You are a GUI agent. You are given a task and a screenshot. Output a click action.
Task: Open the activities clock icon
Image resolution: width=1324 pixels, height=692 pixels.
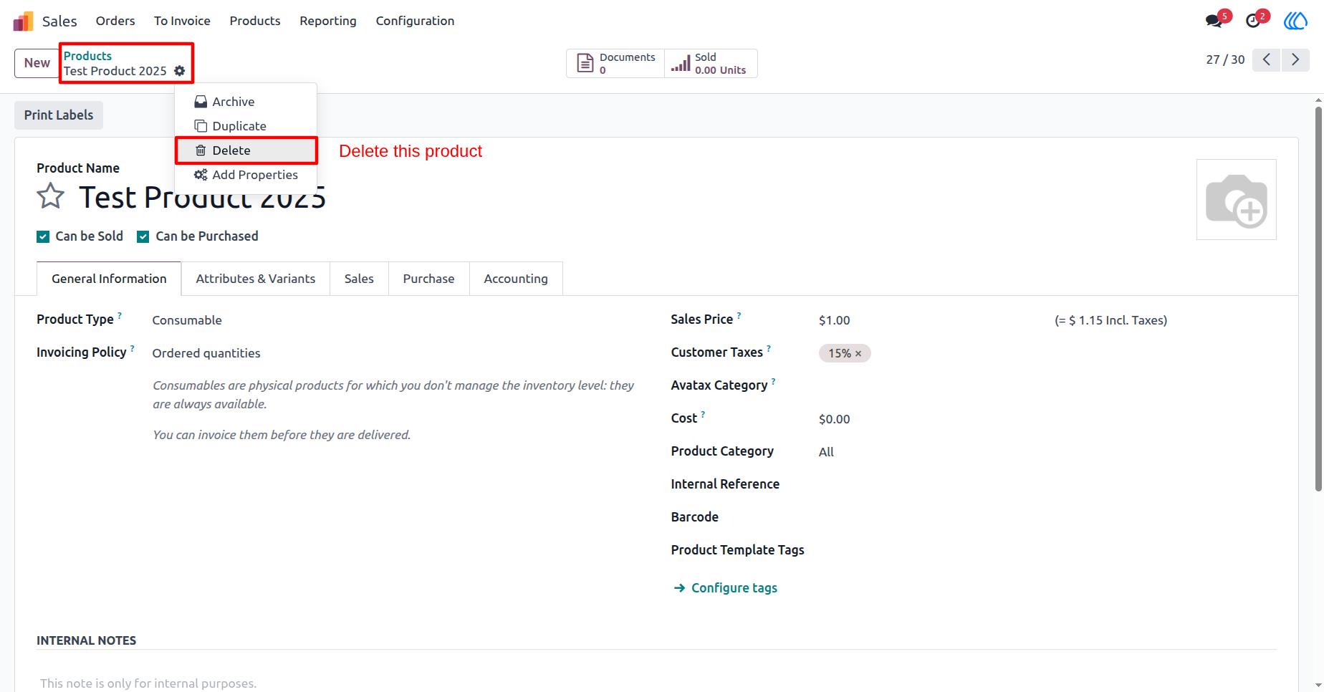pyautogui.click(x=1253, y=21)
